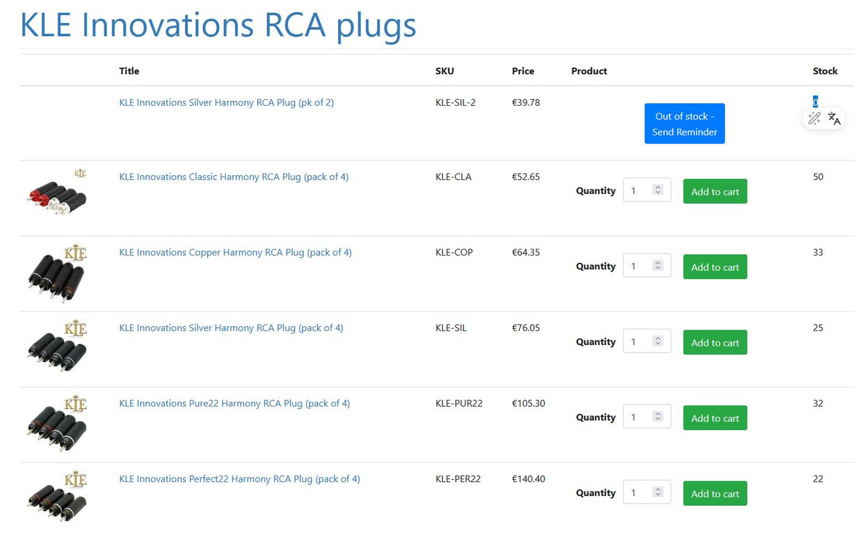Click the Quantity label in the KLE-CLA row
This screenshot has width=862, height=548.
click(x=596, y=191)
